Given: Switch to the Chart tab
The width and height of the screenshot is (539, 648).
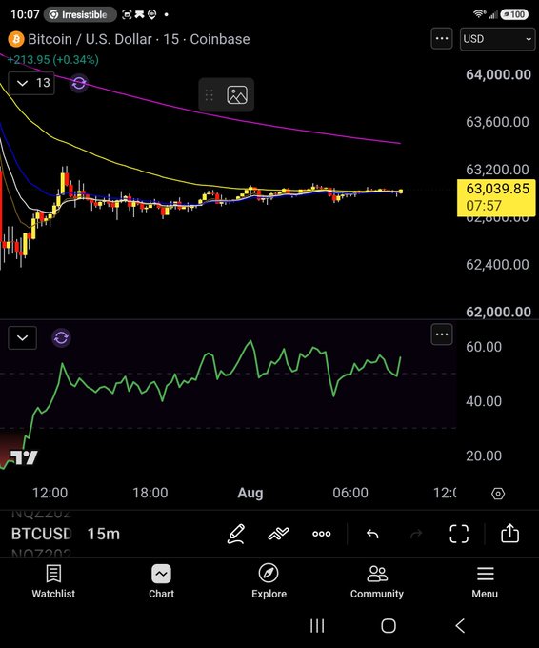Looking at the screenshot, I should pos(162,582).
